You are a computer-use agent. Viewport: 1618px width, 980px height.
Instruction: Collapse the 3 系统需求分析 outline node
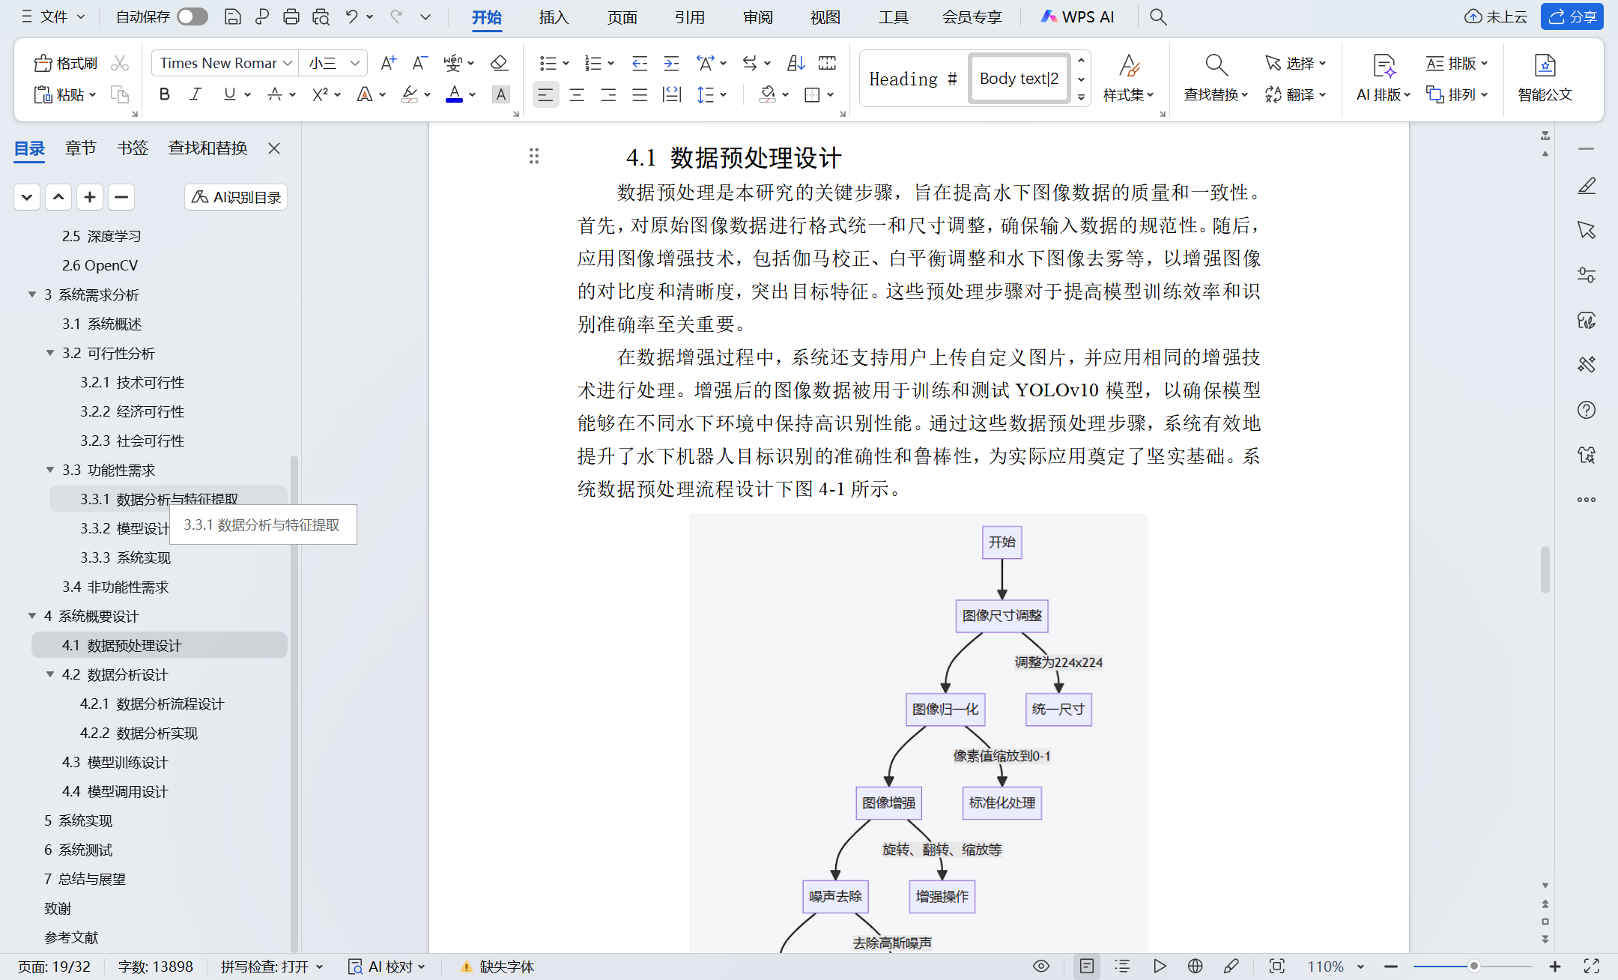click(x=32, y=294)
